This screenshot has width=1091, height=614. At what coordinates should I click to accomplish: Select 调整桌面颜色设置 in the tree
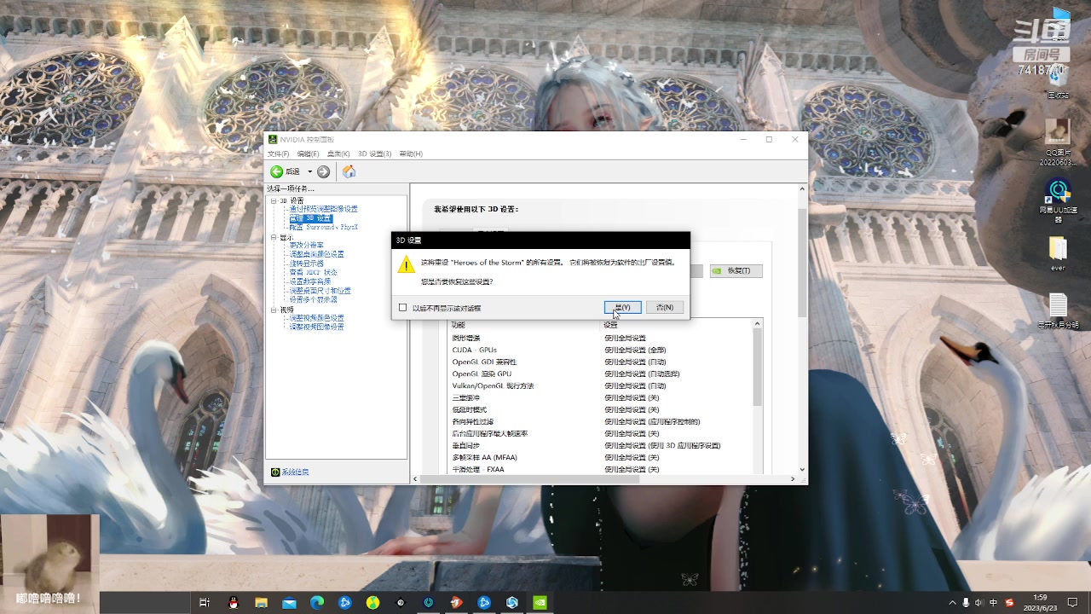point(316,254)
